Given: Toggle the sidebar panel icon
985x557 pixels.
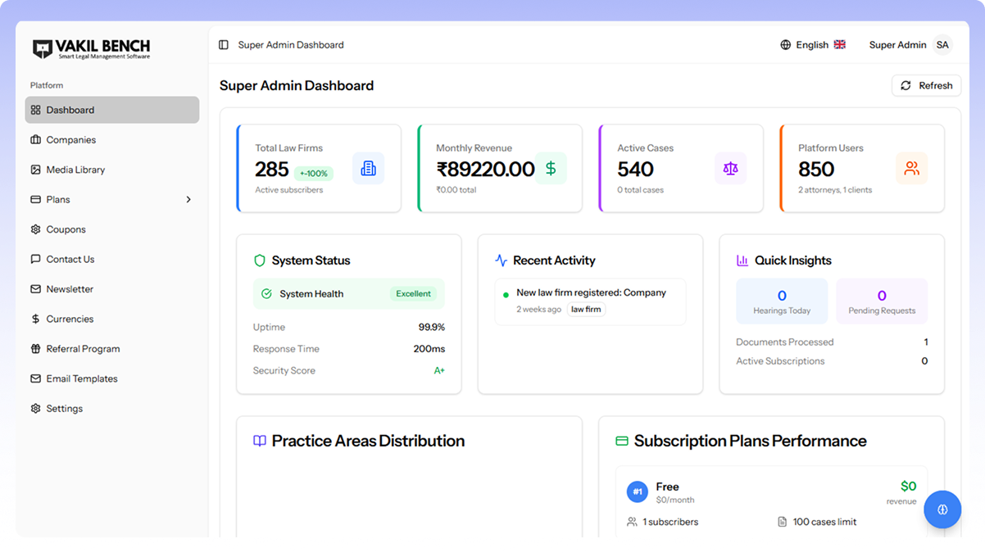Looking at the screenshot, I should pos(224,45).
